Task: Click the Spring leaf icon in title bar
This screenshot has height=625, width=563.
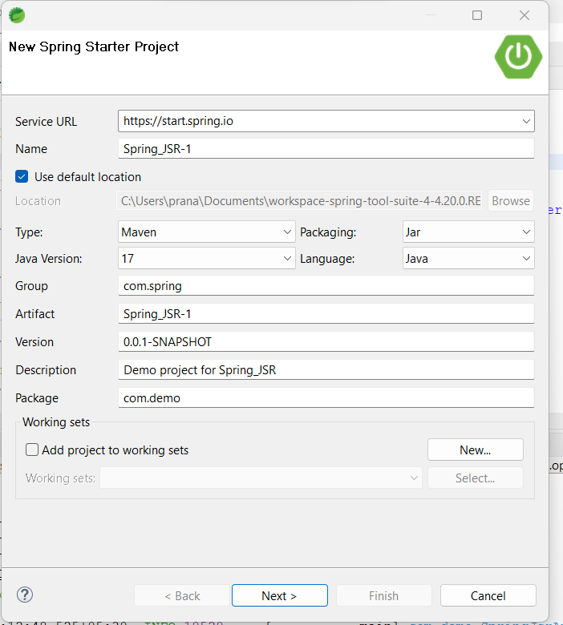Action: pos(16,14)
